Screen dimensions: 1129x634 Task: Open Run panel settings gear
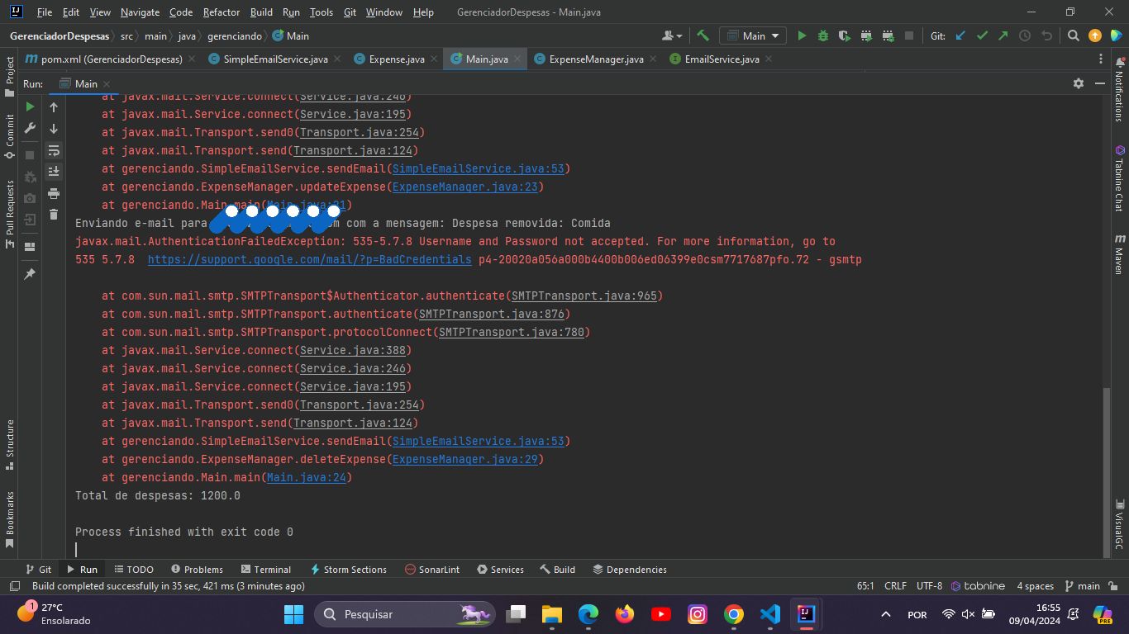point(1078,83)
